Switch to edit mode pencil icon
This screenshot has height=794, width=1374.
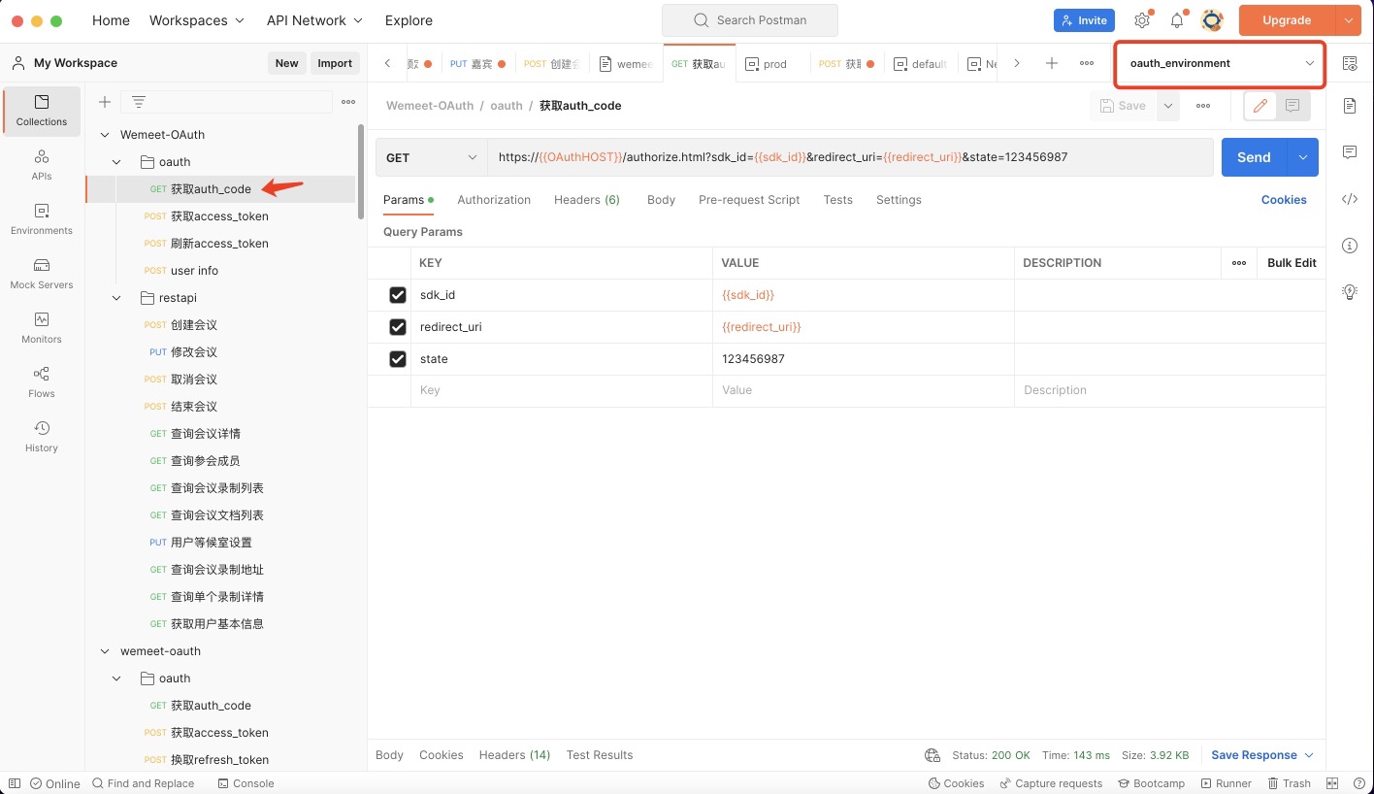[x=1260, y=106]
